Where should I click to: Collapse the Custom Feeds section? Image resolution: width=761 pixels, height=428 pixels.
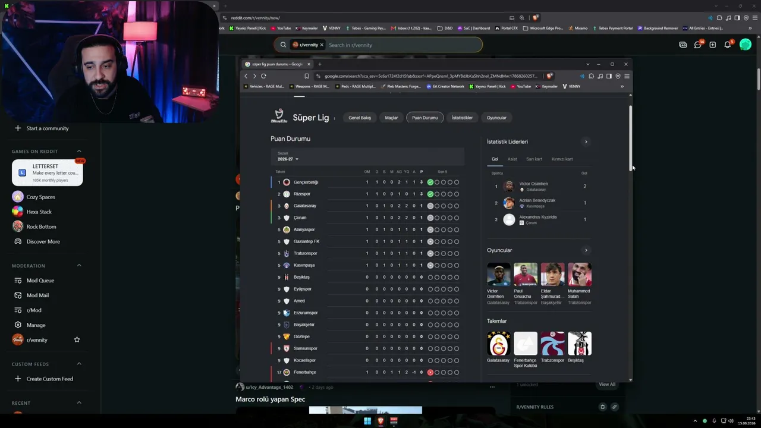[79, 364]
